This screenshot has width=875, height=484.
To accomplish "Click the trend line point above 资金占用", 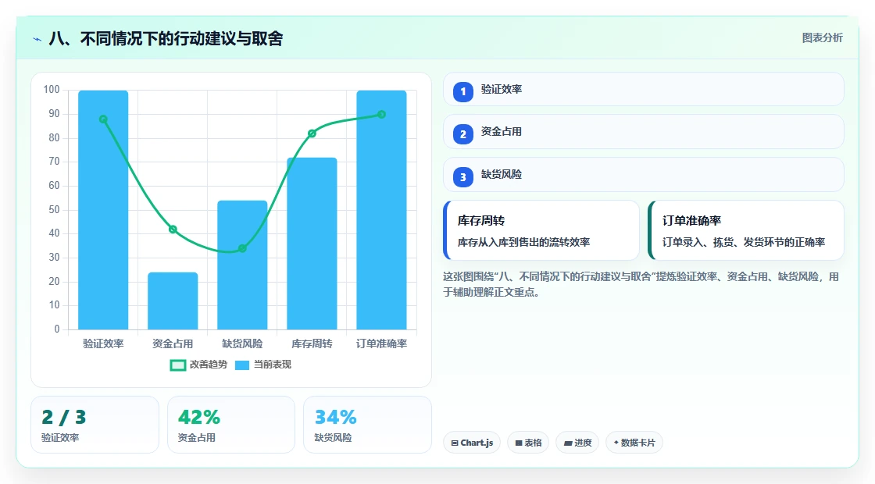I will 173,230.
